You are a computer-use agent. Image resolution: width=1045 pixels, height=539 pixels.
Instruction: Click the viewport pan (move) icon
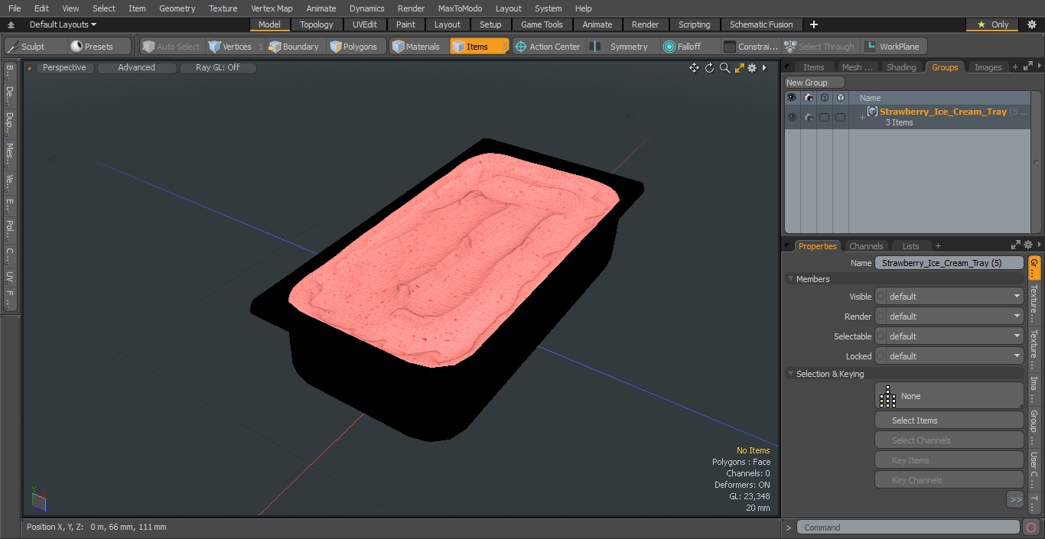(694, 68)
